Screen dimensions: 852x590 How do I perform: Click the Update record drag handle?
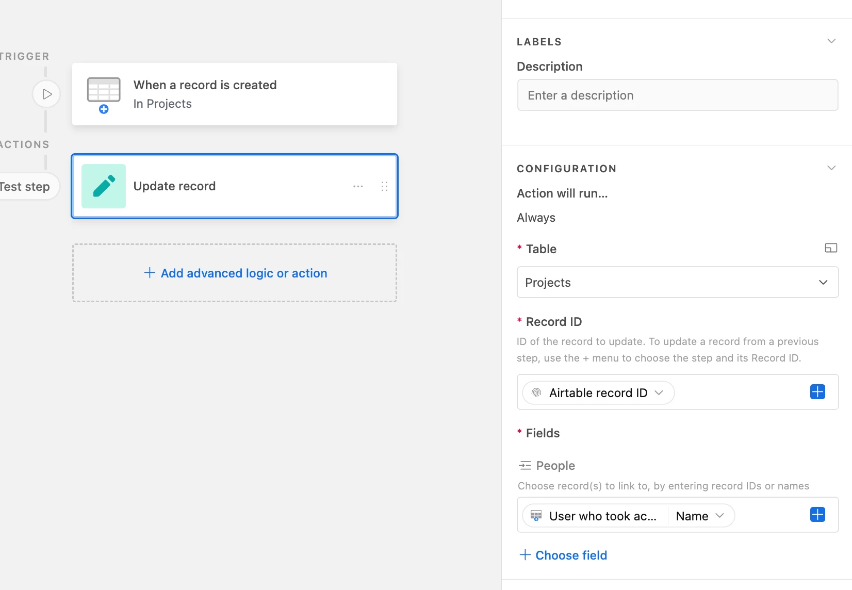click(x=384, y=186)
